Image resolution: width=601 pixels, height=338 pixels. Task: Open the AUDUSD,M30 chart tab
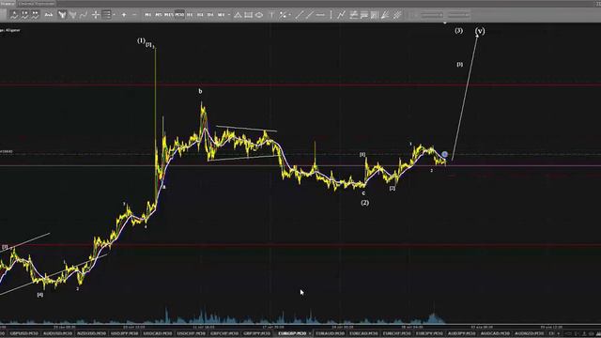[x=57, y=334]
